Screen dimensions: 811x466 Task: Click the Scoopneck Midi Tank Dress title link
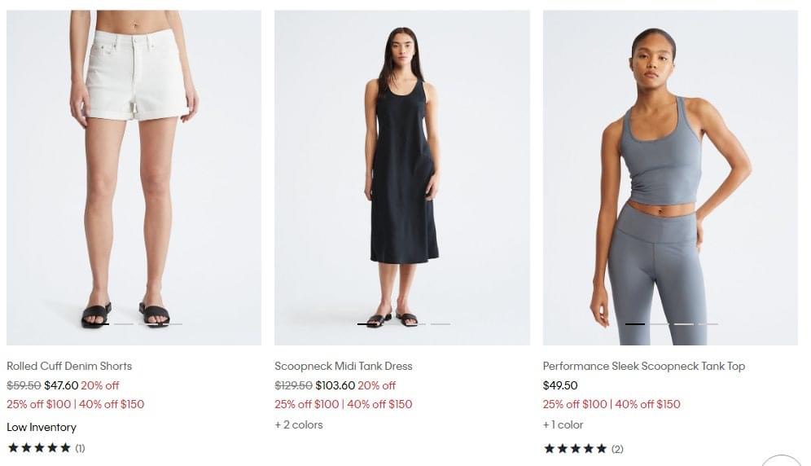point(343,366)
